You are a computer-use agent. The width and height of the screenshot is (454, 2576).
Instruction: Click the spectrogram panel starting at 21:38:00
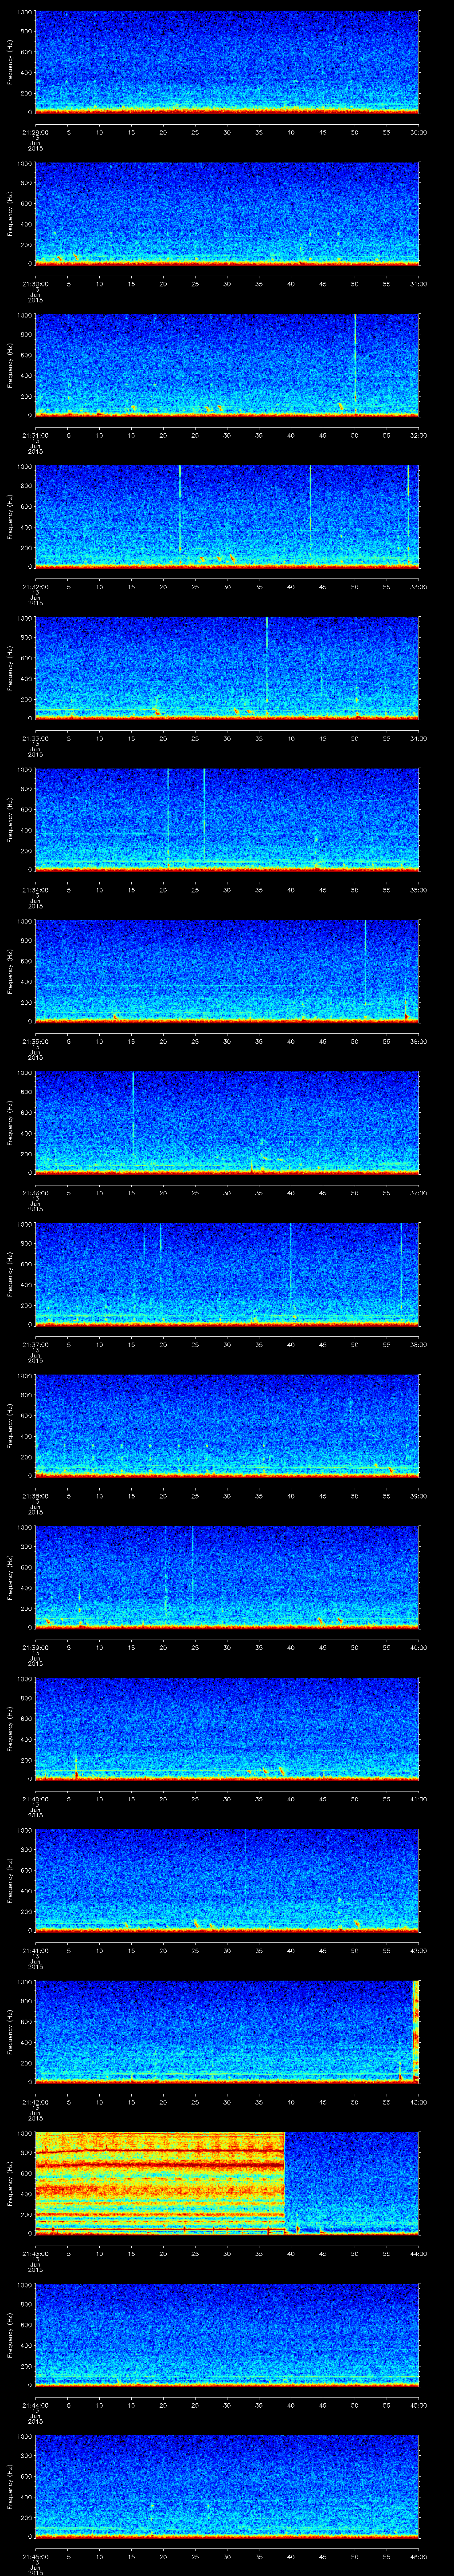point(227,1426)
